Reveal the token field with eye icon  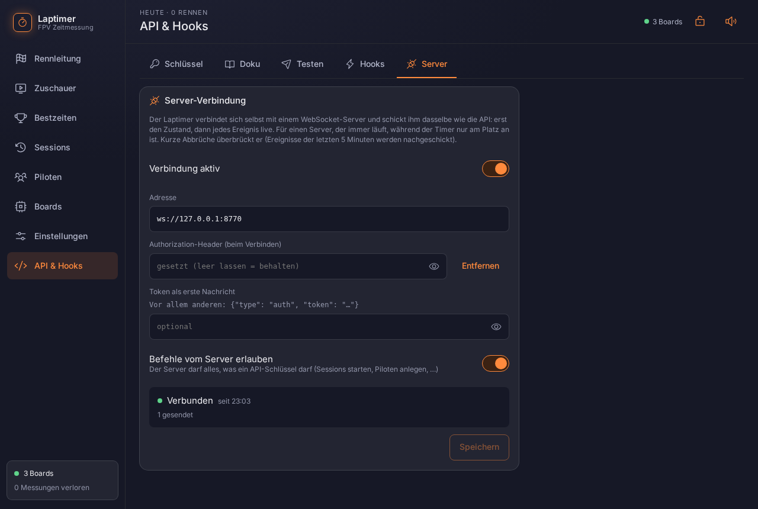point(496,327)
